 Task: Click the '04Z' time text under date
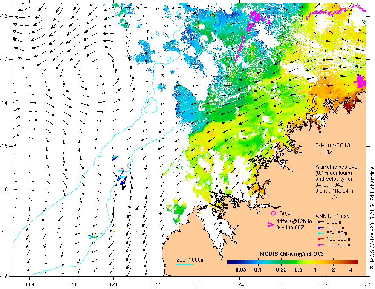(327, 152)
